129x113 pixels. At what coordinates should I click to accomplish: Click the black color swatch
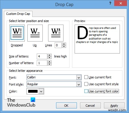pyautogui.click(x=33, y=91)
